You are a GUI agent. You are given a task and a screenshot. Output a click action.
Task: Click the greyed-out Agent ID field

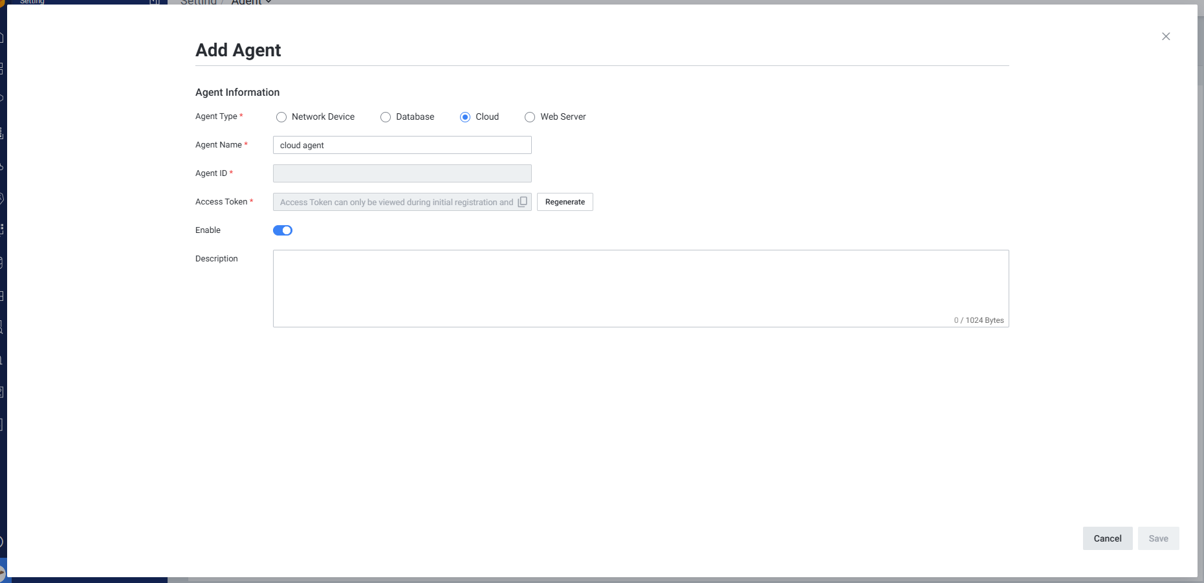[x=402, y=173]
